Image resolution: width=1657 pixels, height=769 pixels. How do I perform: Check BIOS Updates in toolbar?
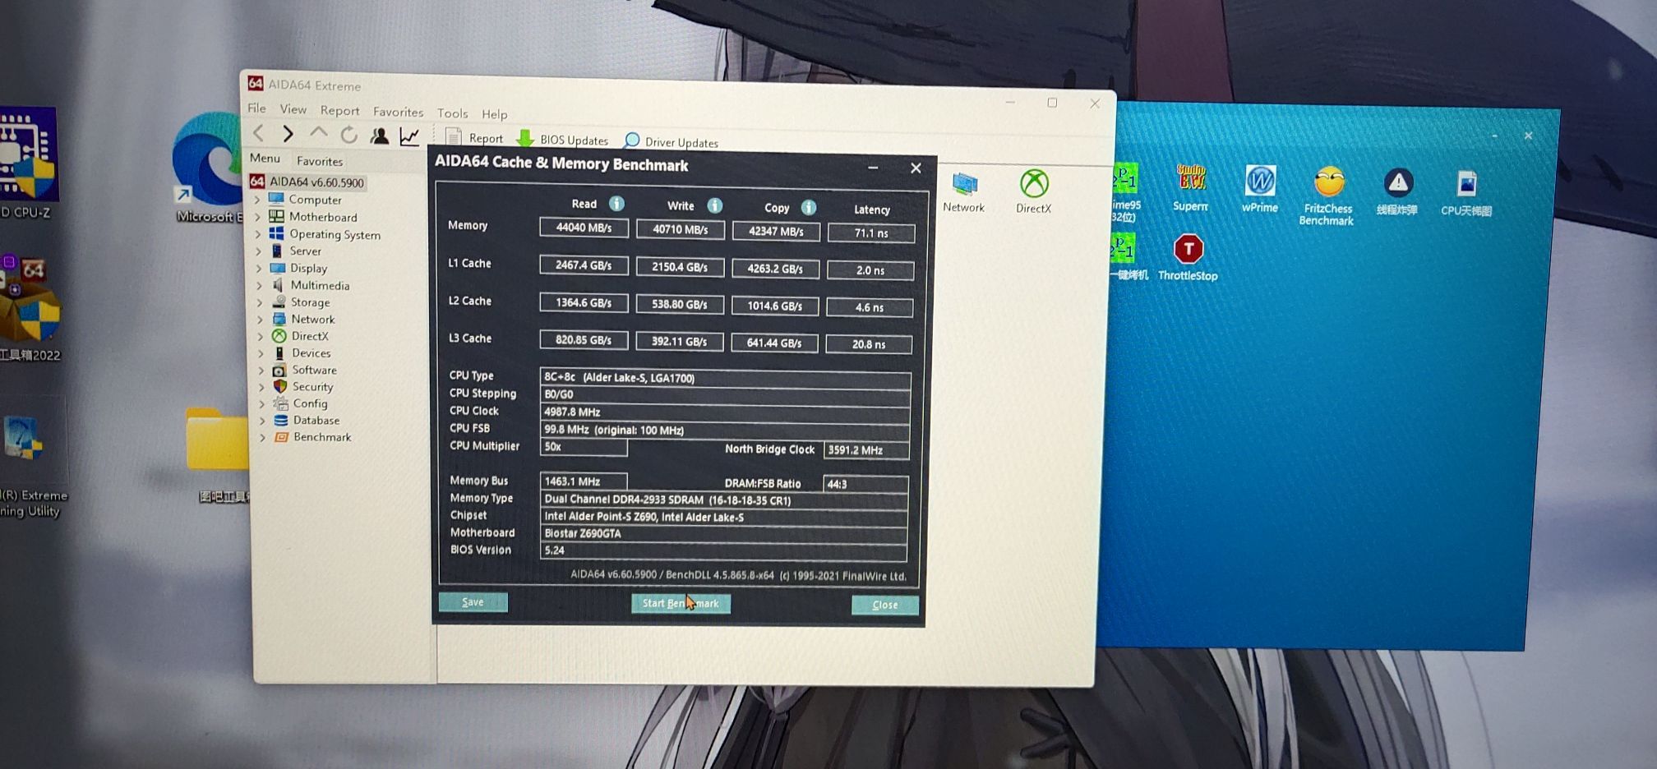pyautogui.click(x=563, y=140)
